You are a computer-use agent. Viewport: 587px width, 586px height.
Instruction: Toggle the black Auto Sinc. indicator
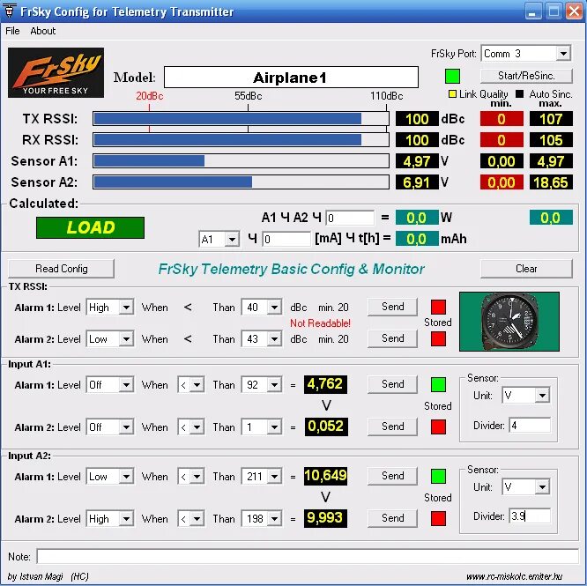tap(519, 93)
